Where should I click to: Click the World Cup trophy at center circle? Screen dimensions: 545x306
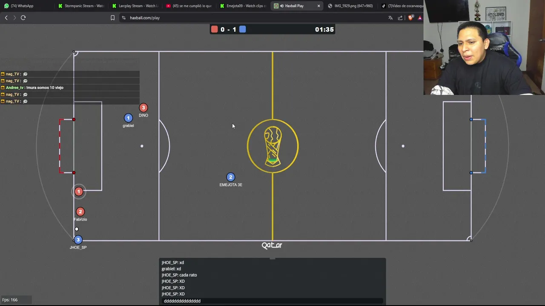(272, 147)
